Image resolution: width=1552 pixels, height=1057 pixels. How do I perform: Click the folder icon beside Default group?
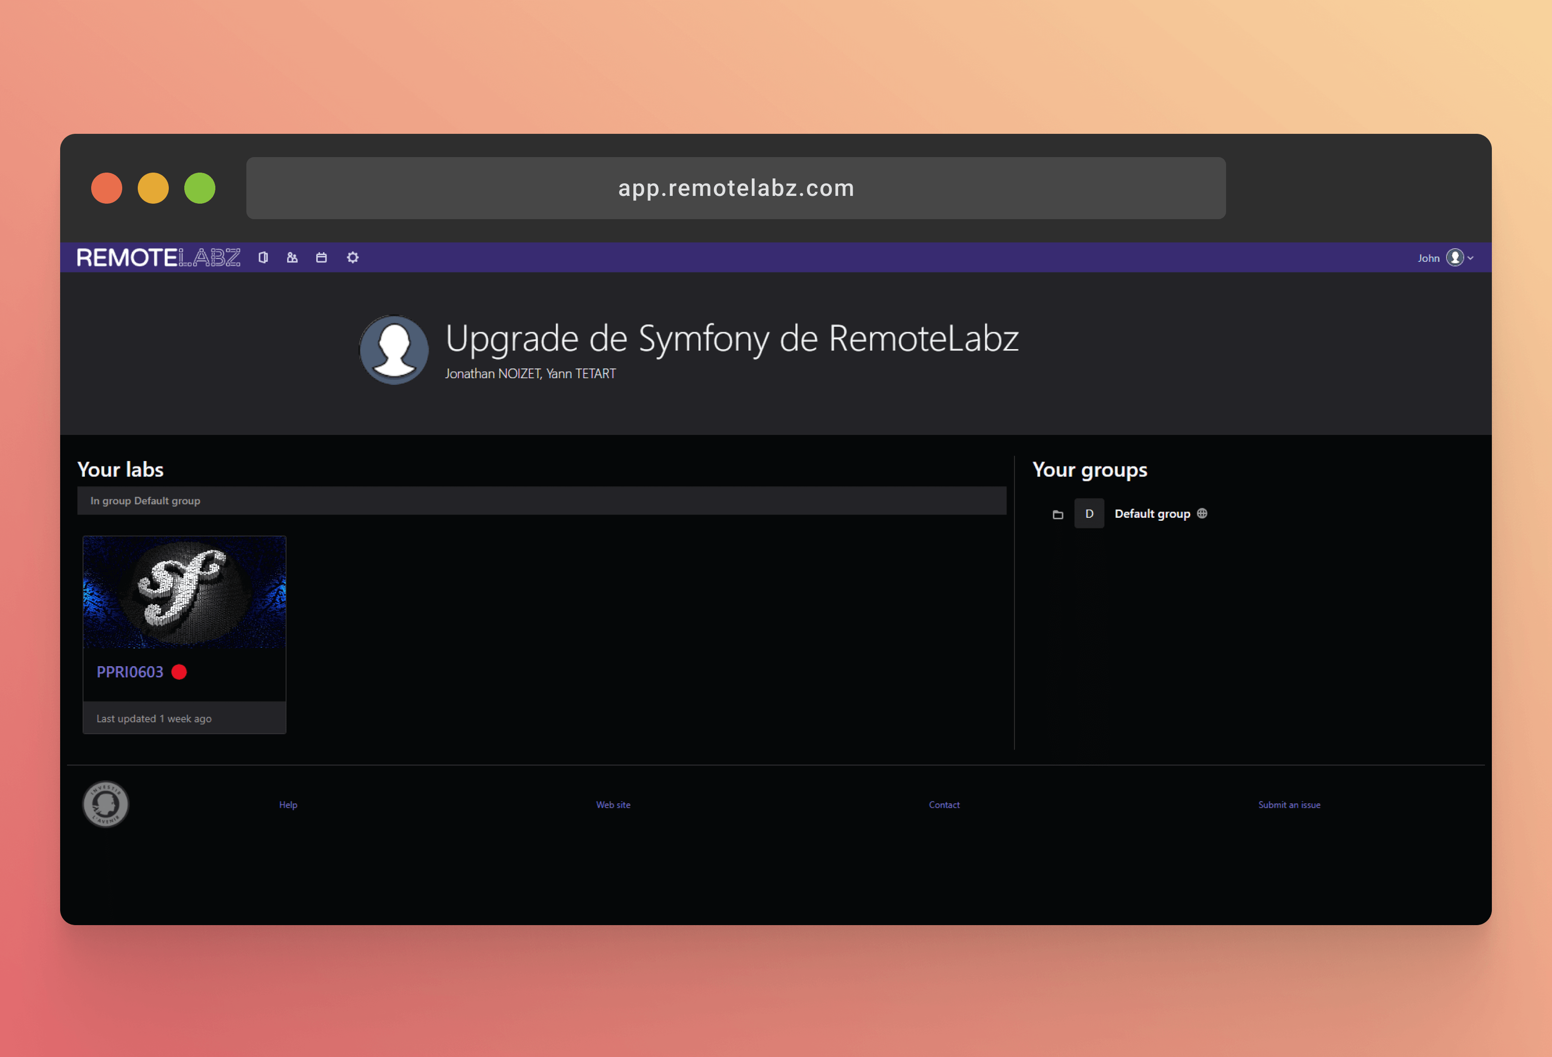(x=1058, y=514)
